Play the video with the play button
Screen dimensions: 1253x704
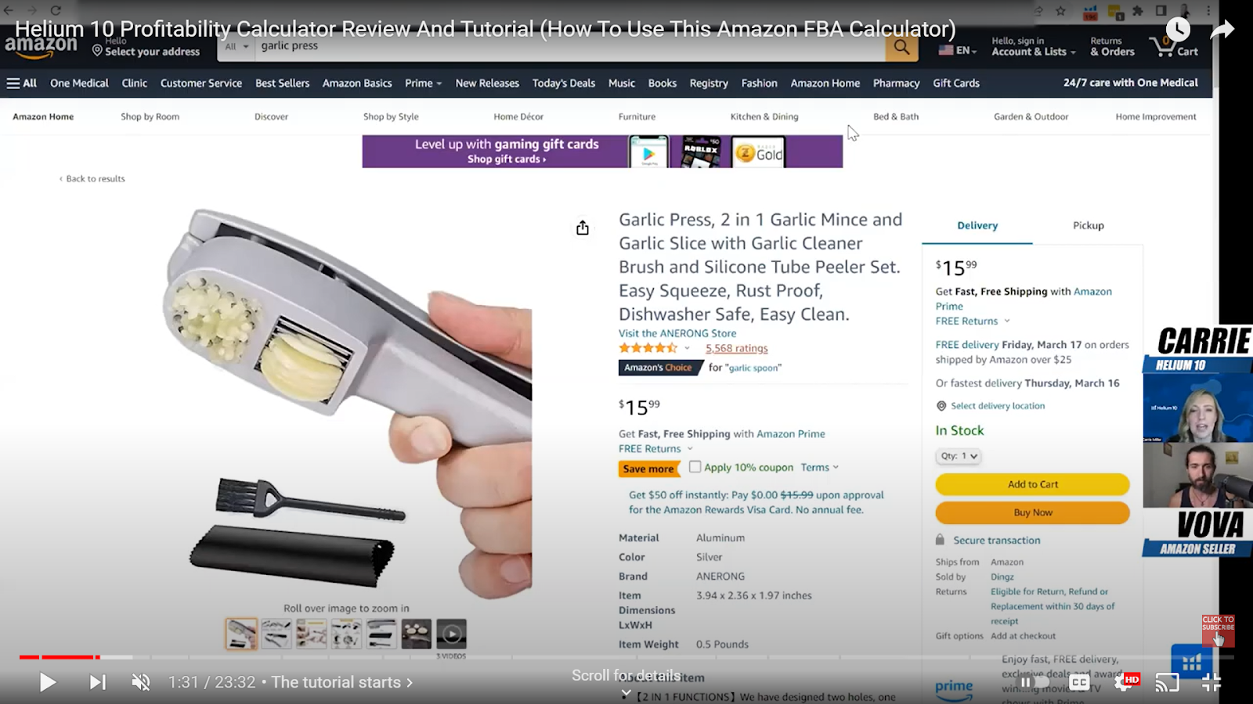(x=47, y=682)
